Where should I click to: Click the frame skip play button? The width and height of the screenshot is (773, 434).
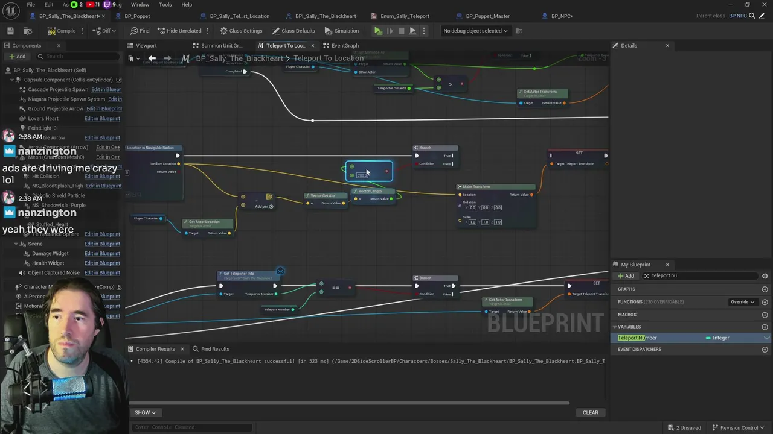coord(390,31)
